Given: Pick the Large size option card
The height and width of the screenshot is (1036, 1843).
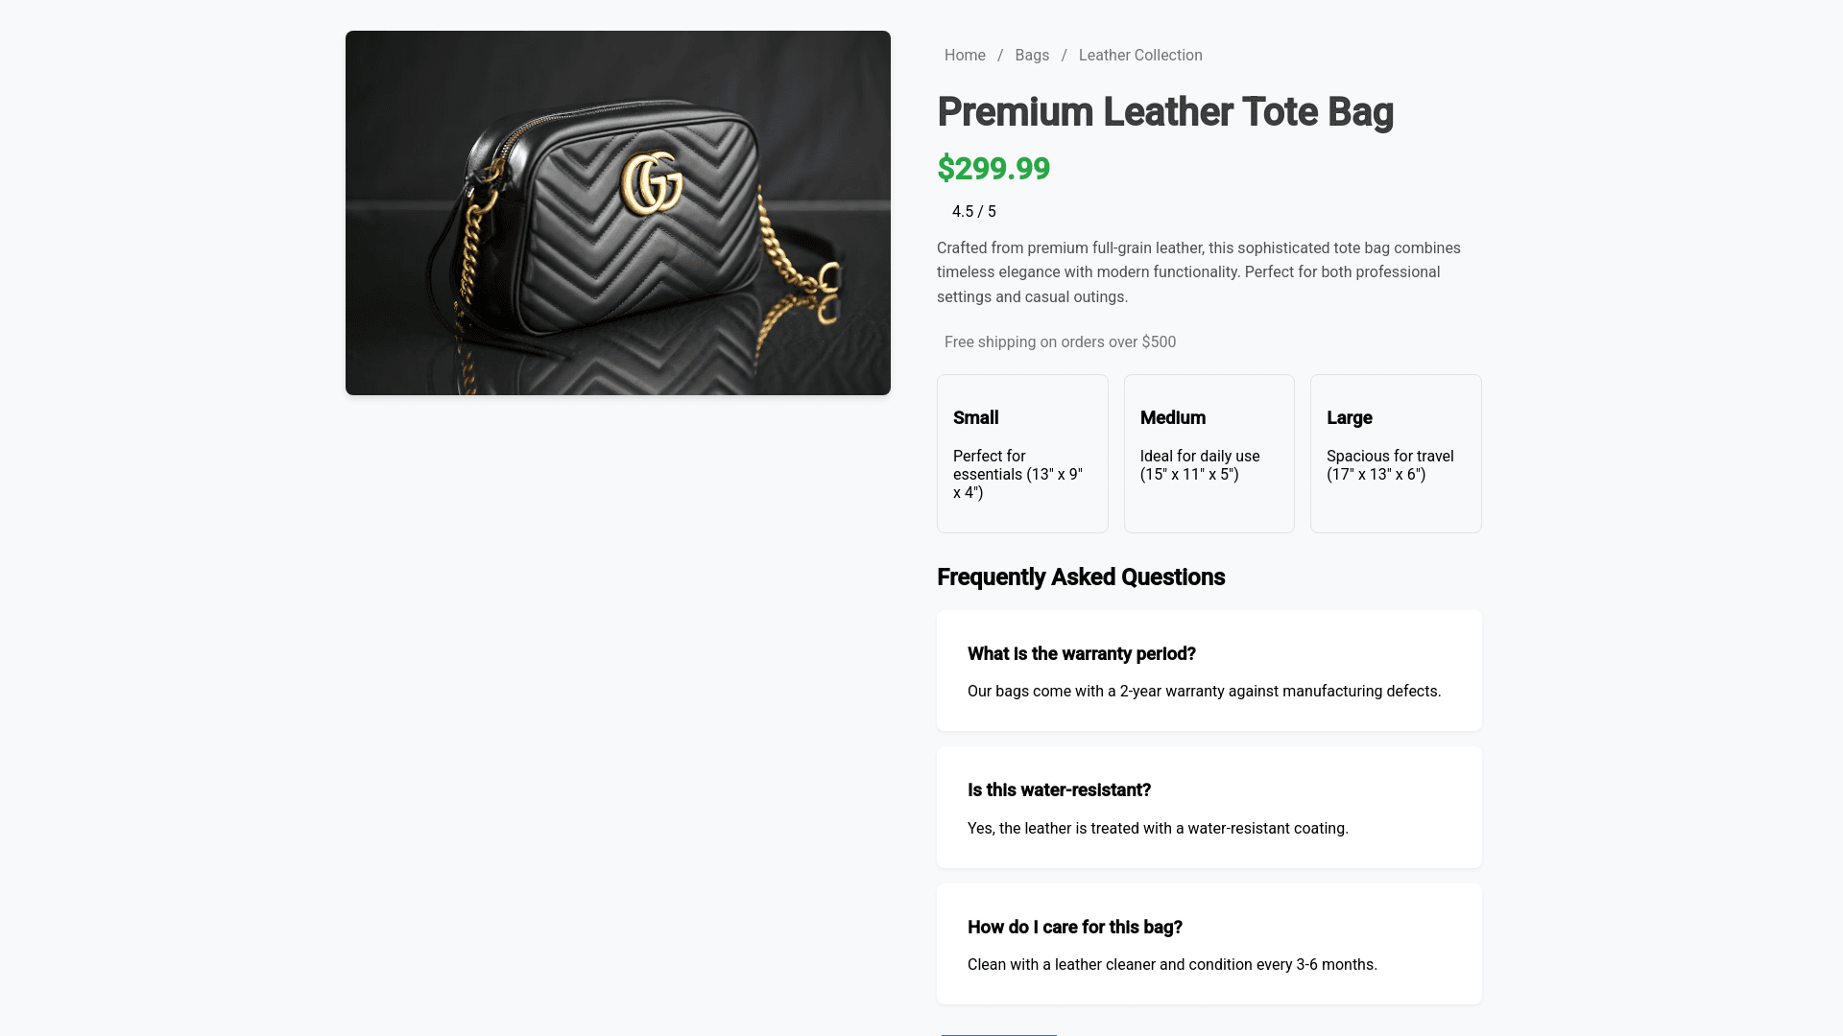Looking at the screenshot, I should tap(1396, 453).
